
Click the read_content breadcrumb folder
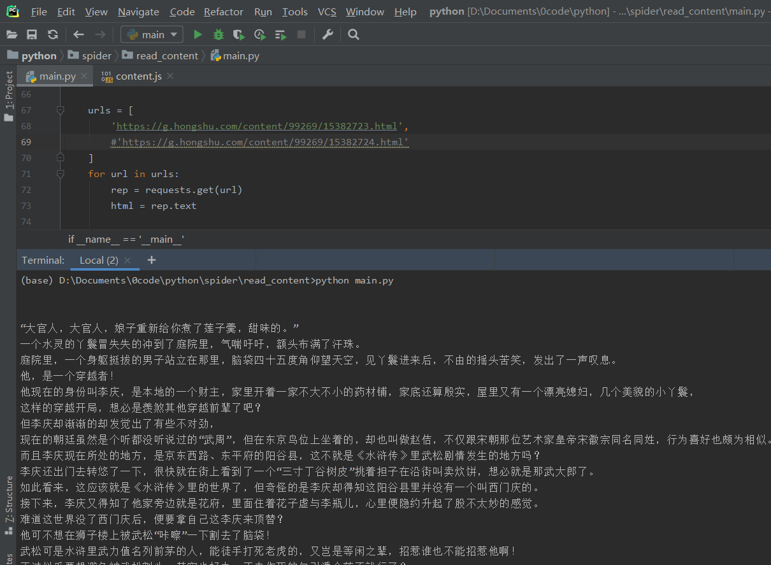click(x=161, y=55)
